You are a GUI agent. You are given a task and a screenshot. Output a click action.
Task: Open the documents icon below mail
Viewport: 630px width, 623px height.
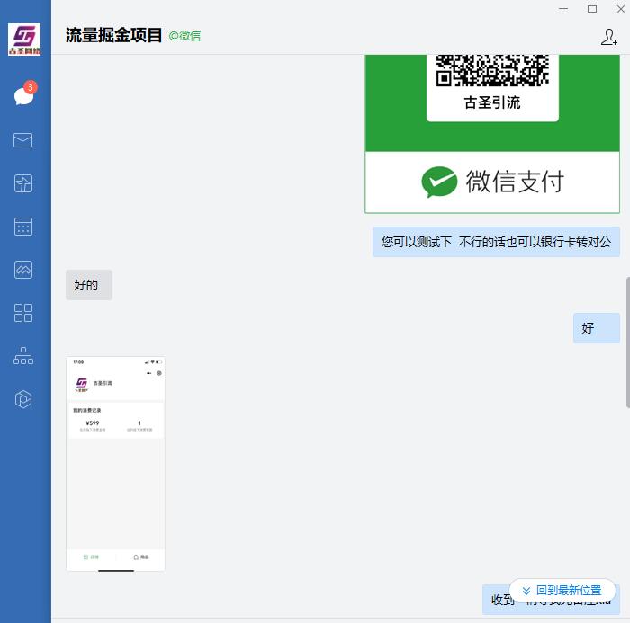click(x=23, y=183)
